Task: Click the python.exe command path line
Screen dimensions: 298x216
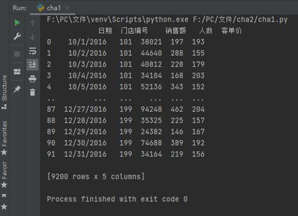Action: pyautogui.click(x=167, y=19)
